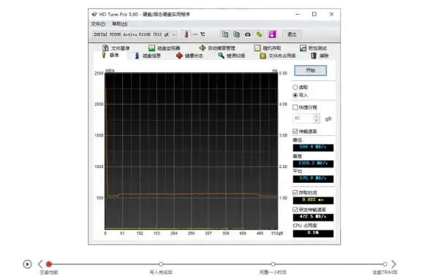Toggle the Transfer Rate (传输速率) checkbox
430x277 pixels.
click(x=295, y=132)
